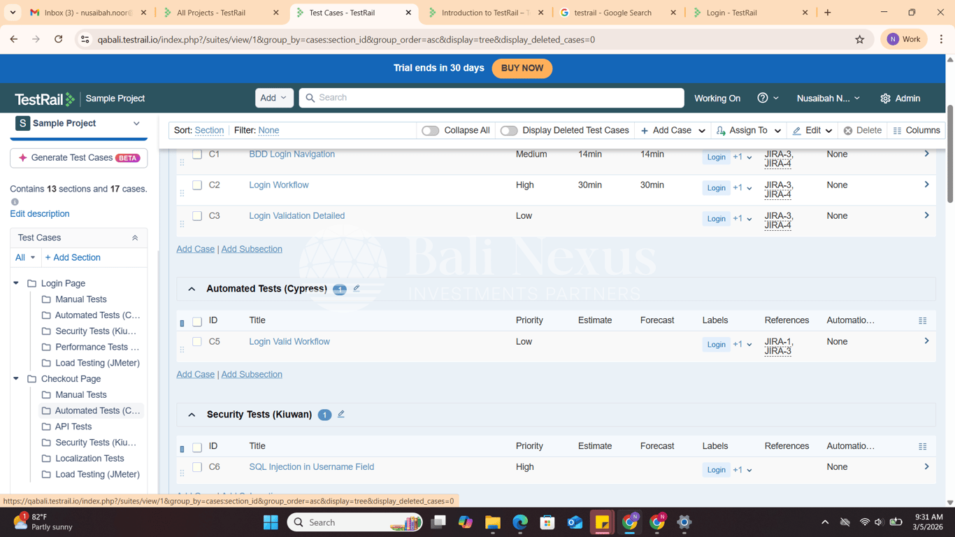Open Microsoft Edge from the taskbar
This screenshot has width=955, height=537.
[520, 522]
